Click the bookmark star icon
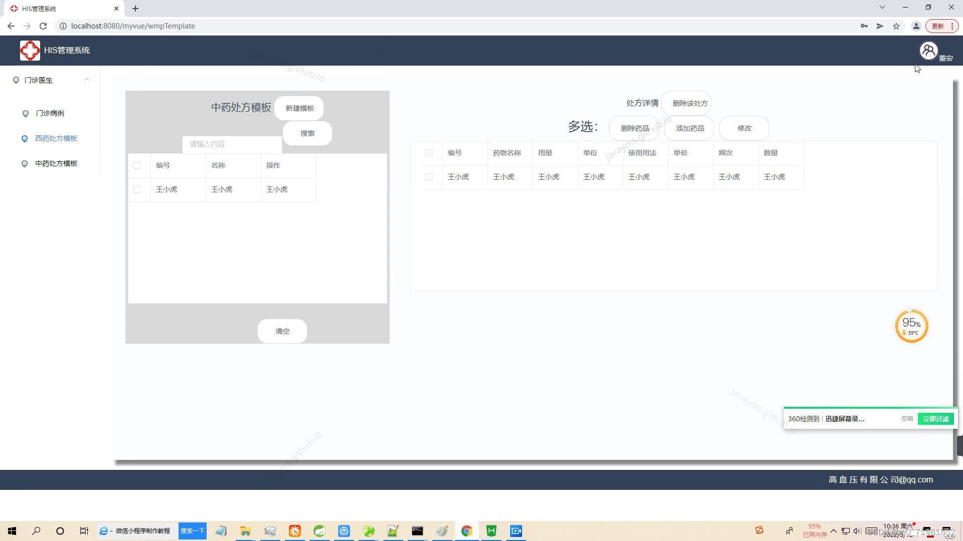Screen dimensions: 963x541 pyautogui.click(x=896, y=26)
